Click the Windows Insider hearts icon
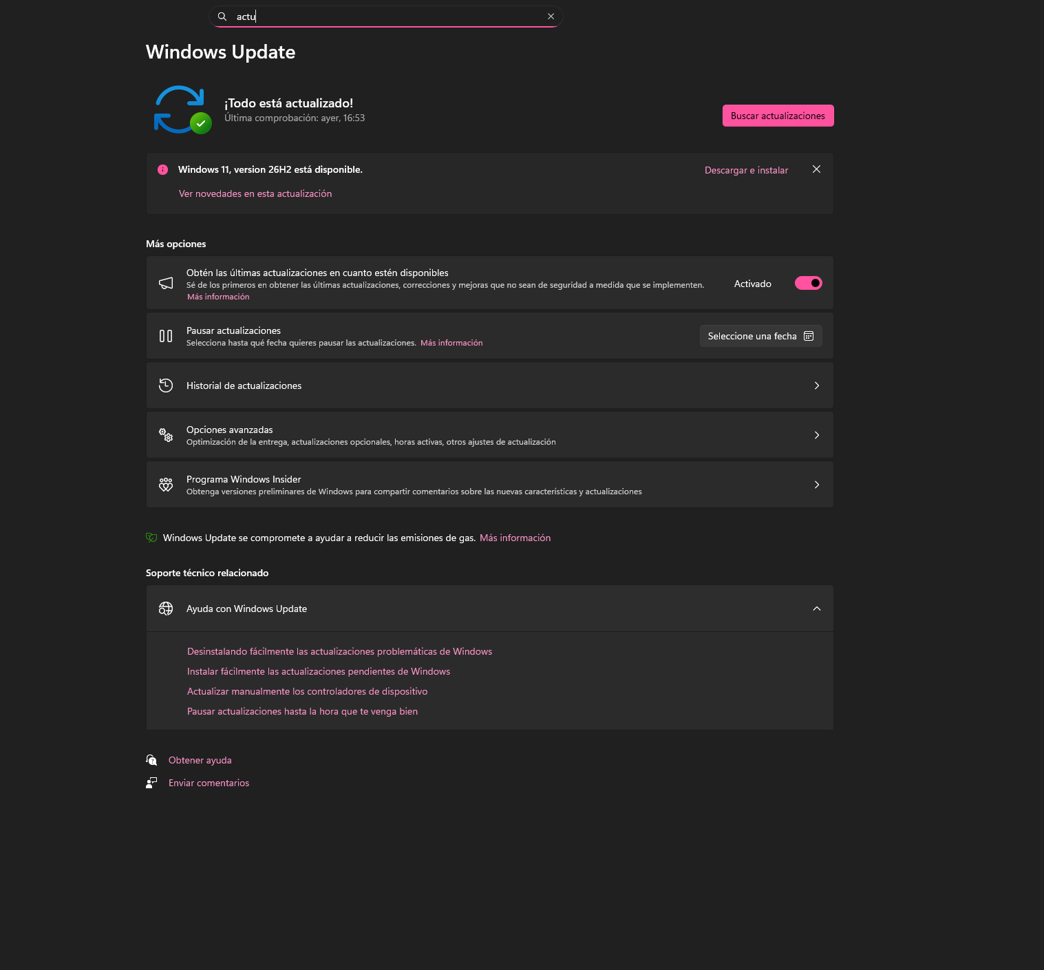 (166, 485)
